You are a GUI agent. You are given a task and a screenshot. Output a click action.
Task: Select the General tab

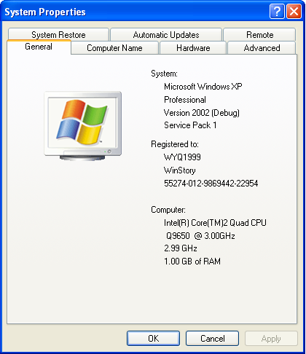(x=39, y=47)
